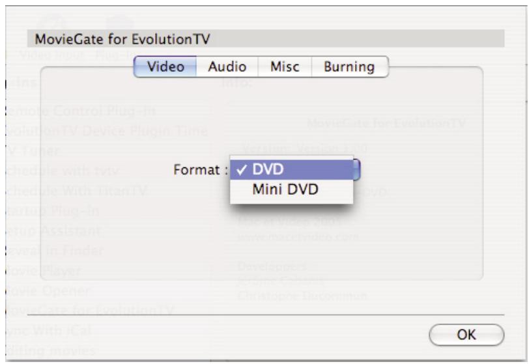Screen dimensions: 529x364
Task: Switch to the Video tab
Action: [166, 66]
